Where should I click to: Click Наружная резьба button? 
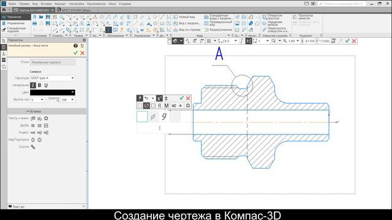tap(273, 23)
